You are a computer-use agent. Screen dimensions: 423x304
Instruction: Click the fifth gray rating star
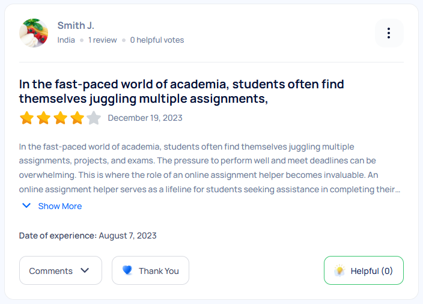[93, 118]
